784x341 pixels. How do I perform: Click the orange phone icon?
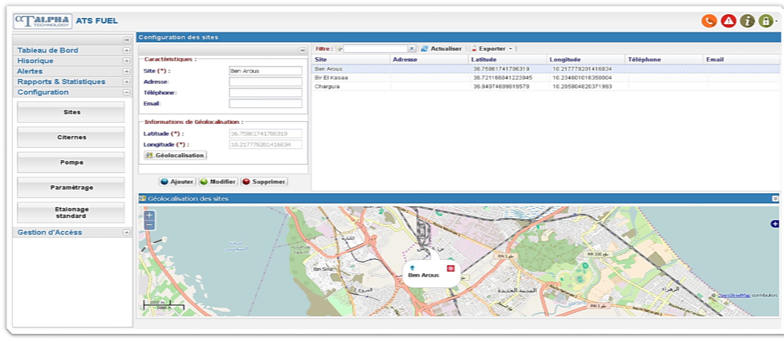(709, 21)
